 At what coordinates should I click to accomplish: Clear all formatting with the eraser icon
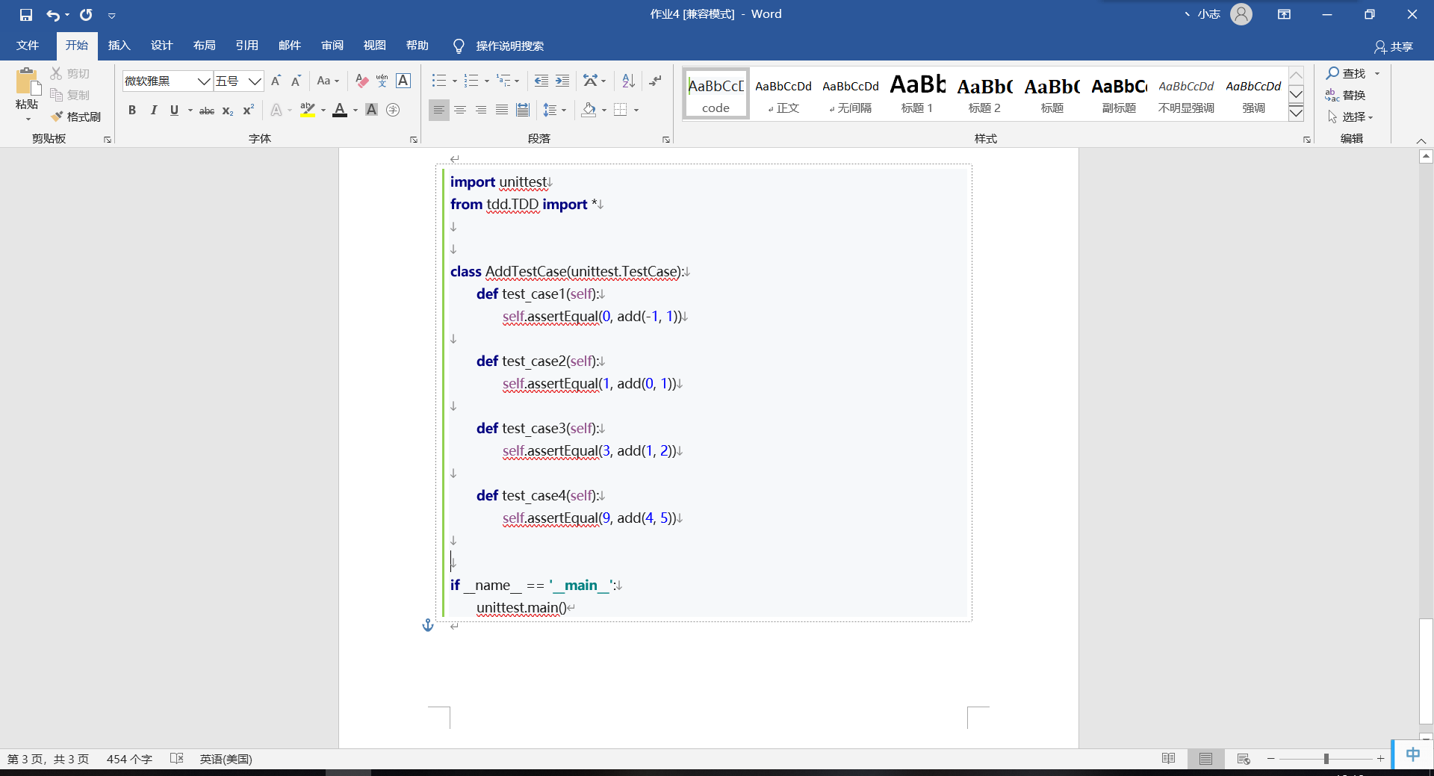pos(361,81)
